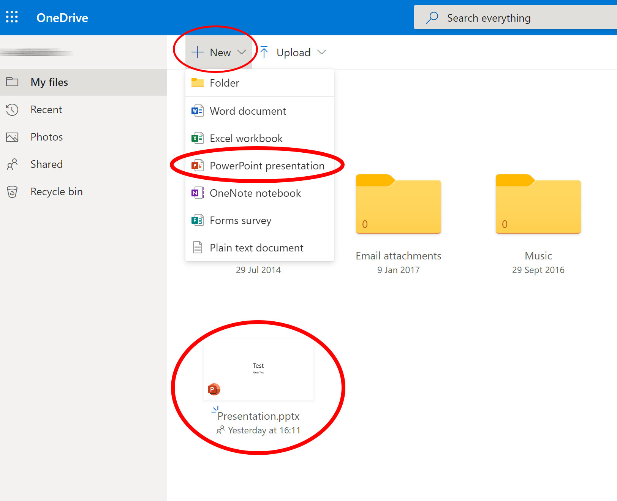Image resolution: width=617 pixels, height=501 pixels.
Task: Click the shared people icon under Presentation.pptx
Action: [220, 430]
